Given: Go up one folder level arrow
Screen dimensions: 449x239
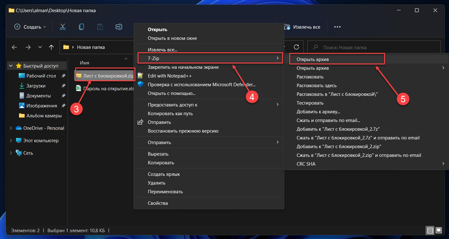Looking at the screenshot, I should tap(51, 47).
